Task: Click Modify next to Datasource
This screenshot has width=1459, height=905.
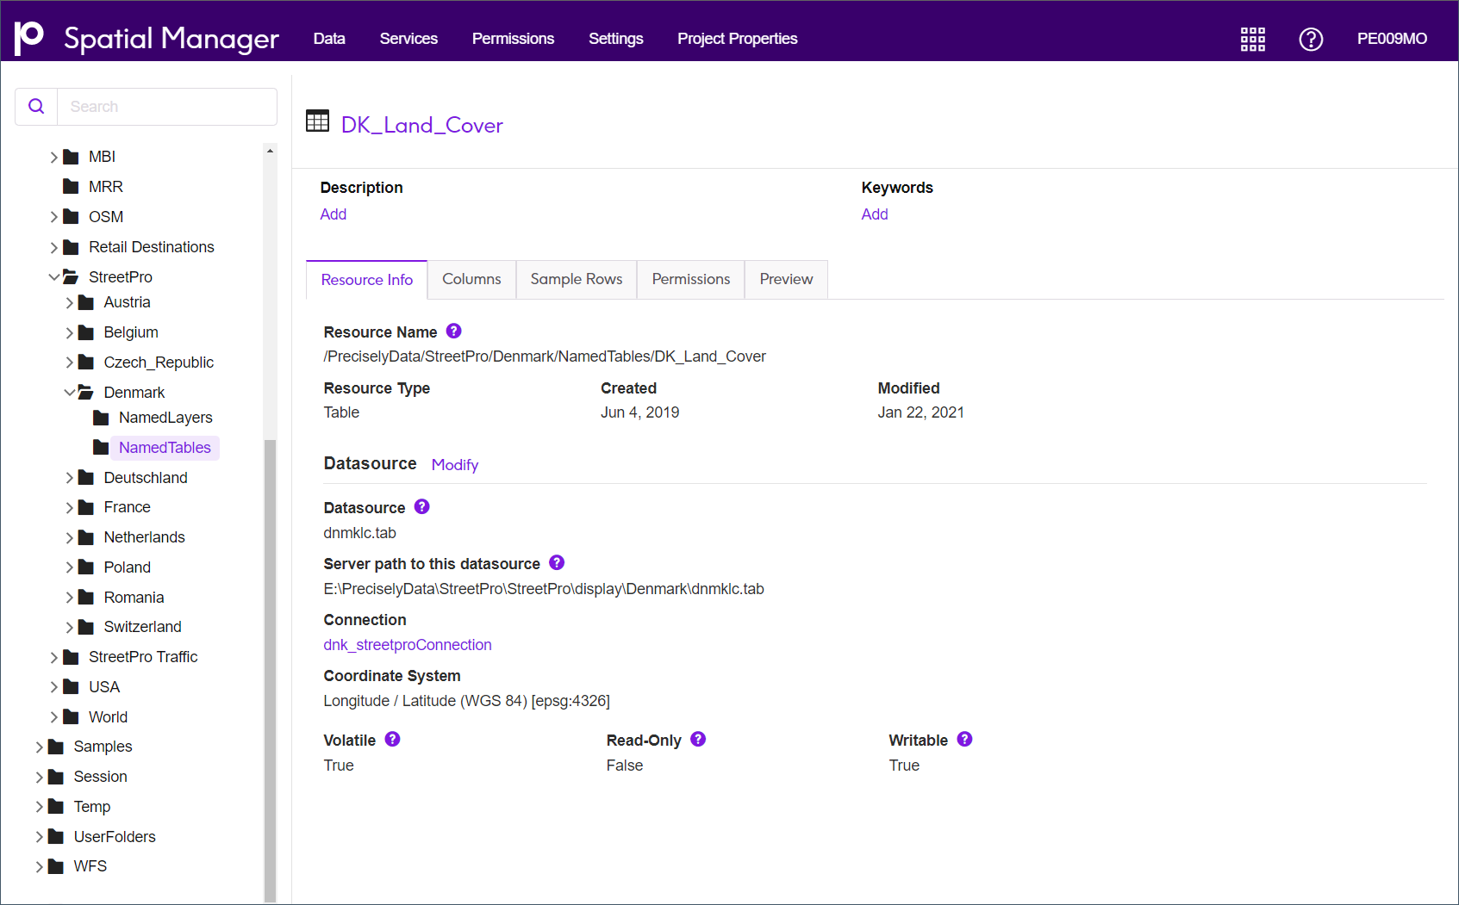Action: tap(455, 465)
